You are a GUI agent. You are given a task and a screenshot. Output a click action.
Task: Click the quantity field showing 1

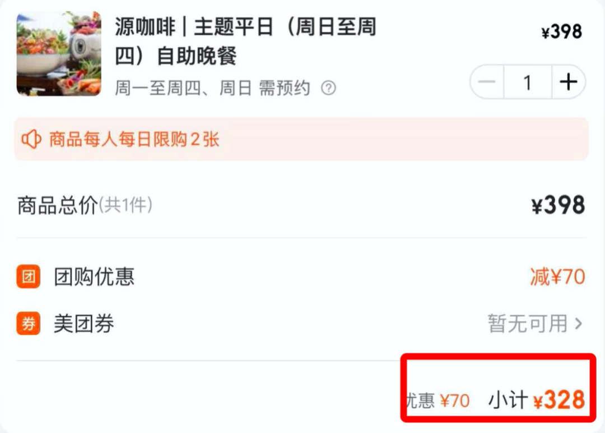pos(528,82)
